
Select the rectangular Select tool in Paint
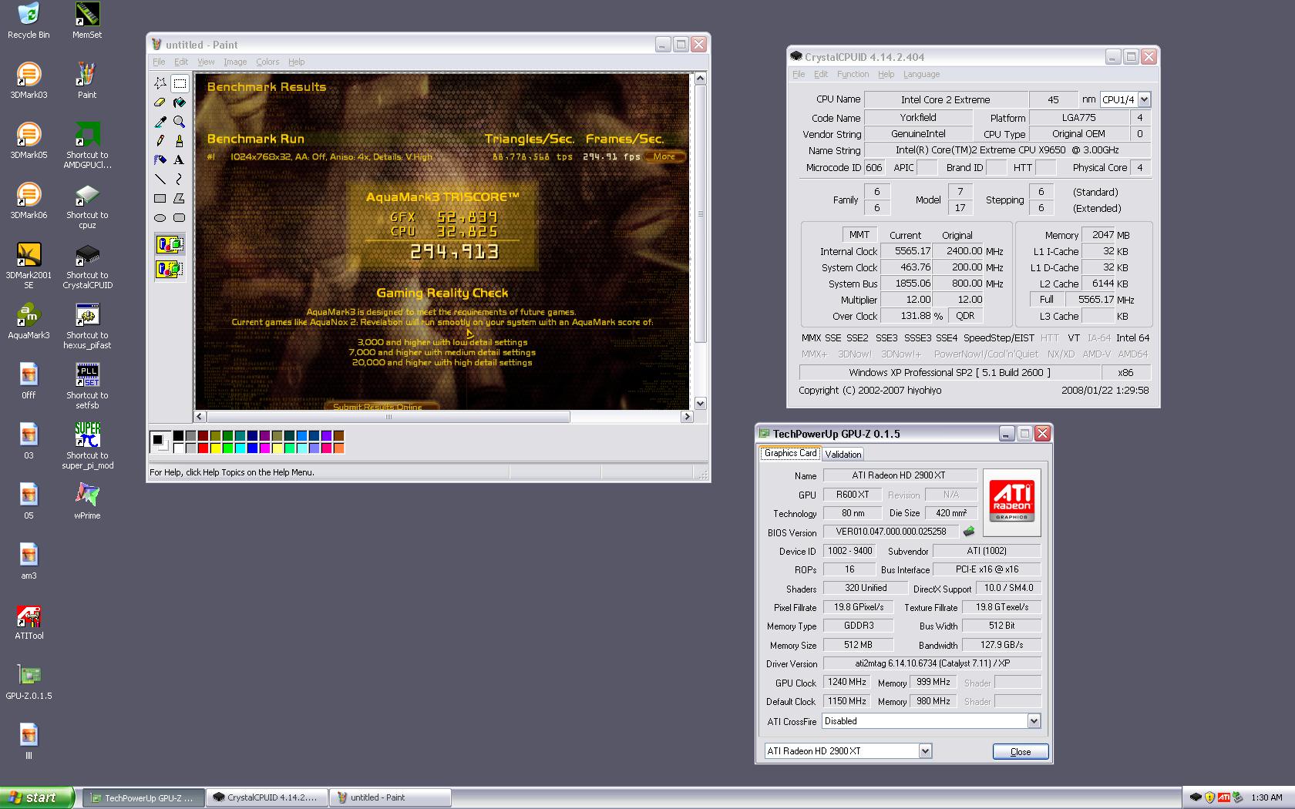pos(180,83)
